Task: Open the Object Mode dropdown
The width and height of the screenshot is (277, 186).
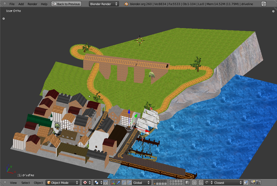Action: (63, 183)
